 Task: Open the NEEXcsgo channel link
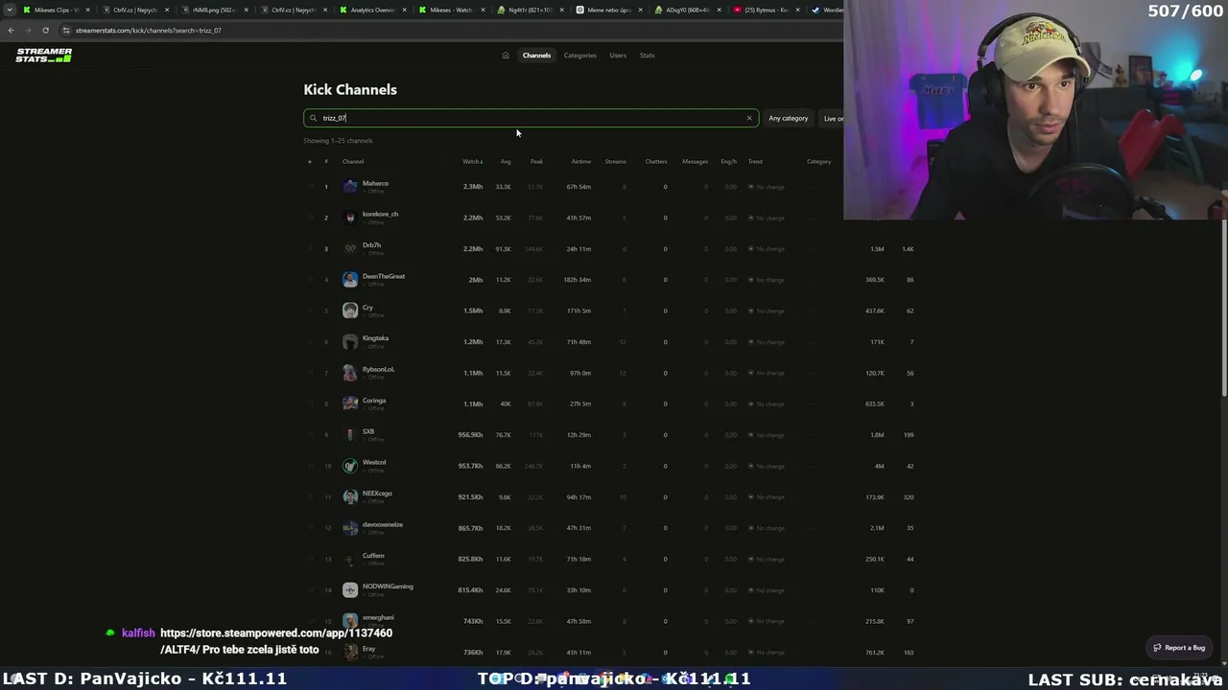[377, 494]
